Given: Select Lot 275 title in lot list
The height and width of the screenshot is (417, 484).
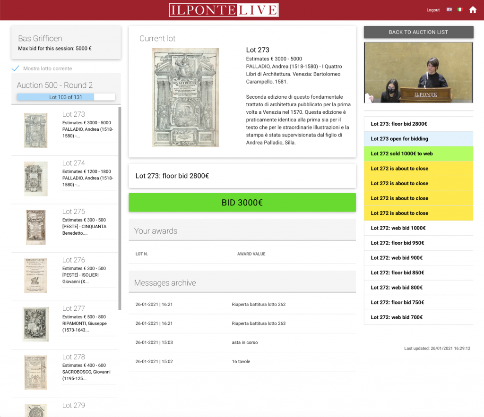Looking at the screenshot, I should click(x=73, y=211).
